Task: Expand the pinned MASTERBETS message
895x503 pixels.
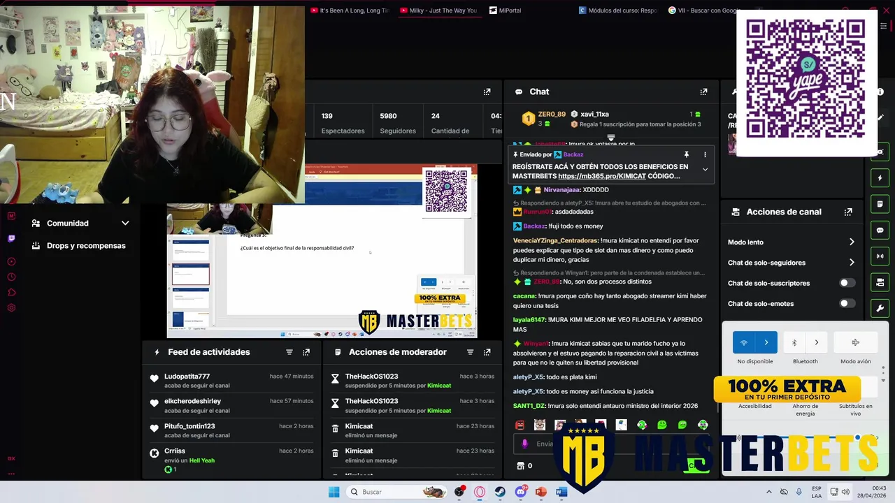Action: point(705,169)
